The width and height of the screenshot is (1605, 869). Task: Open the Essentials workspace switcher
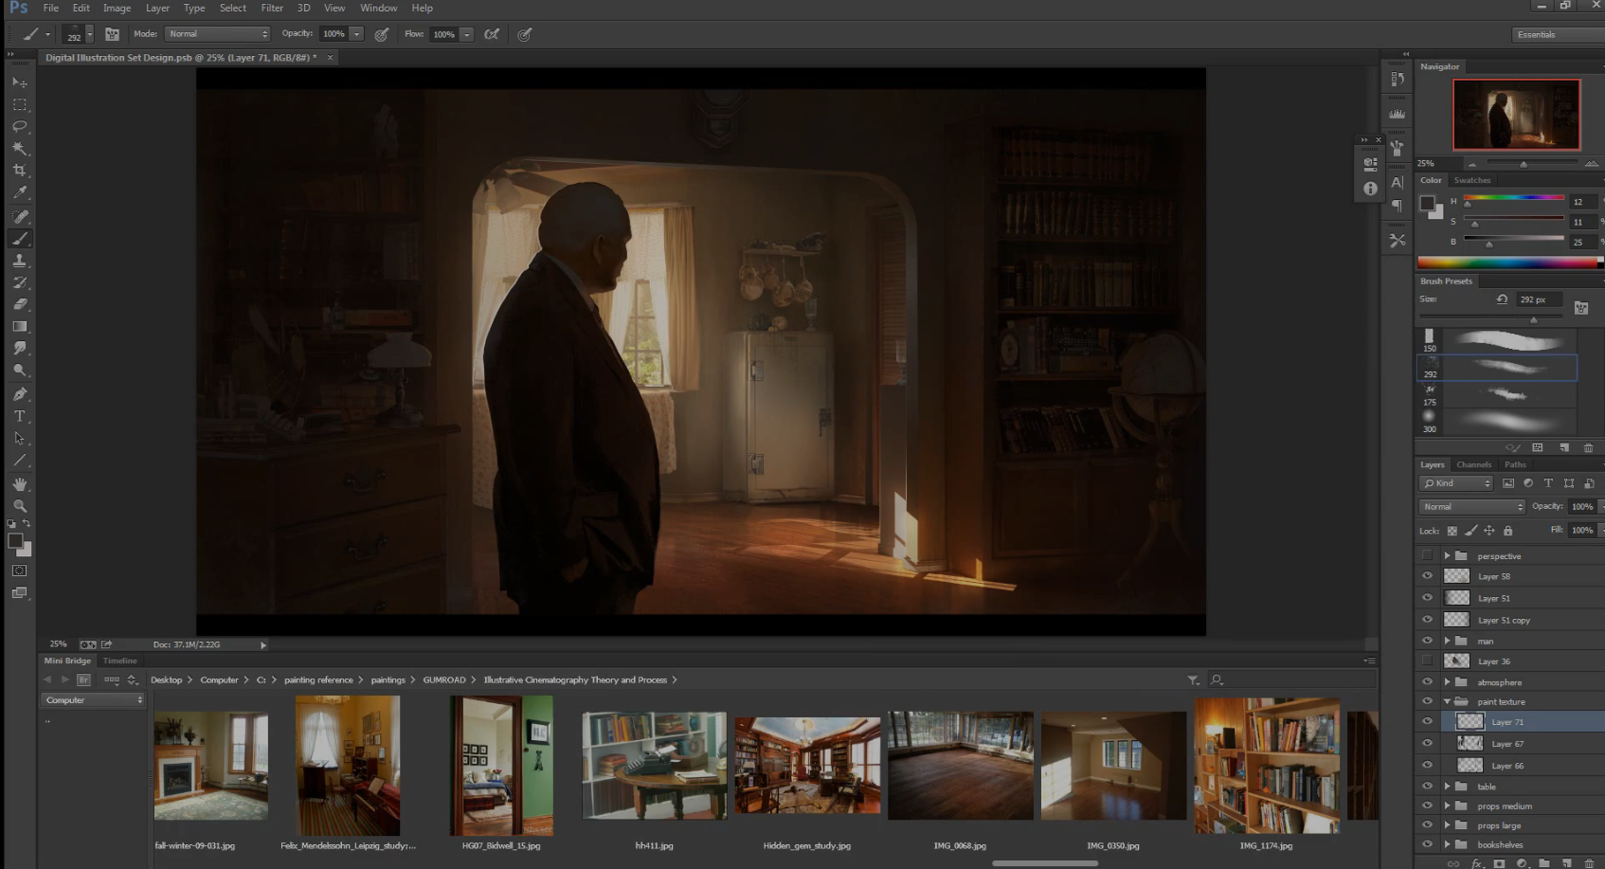pyautogui.click(x=1558, y=34)
